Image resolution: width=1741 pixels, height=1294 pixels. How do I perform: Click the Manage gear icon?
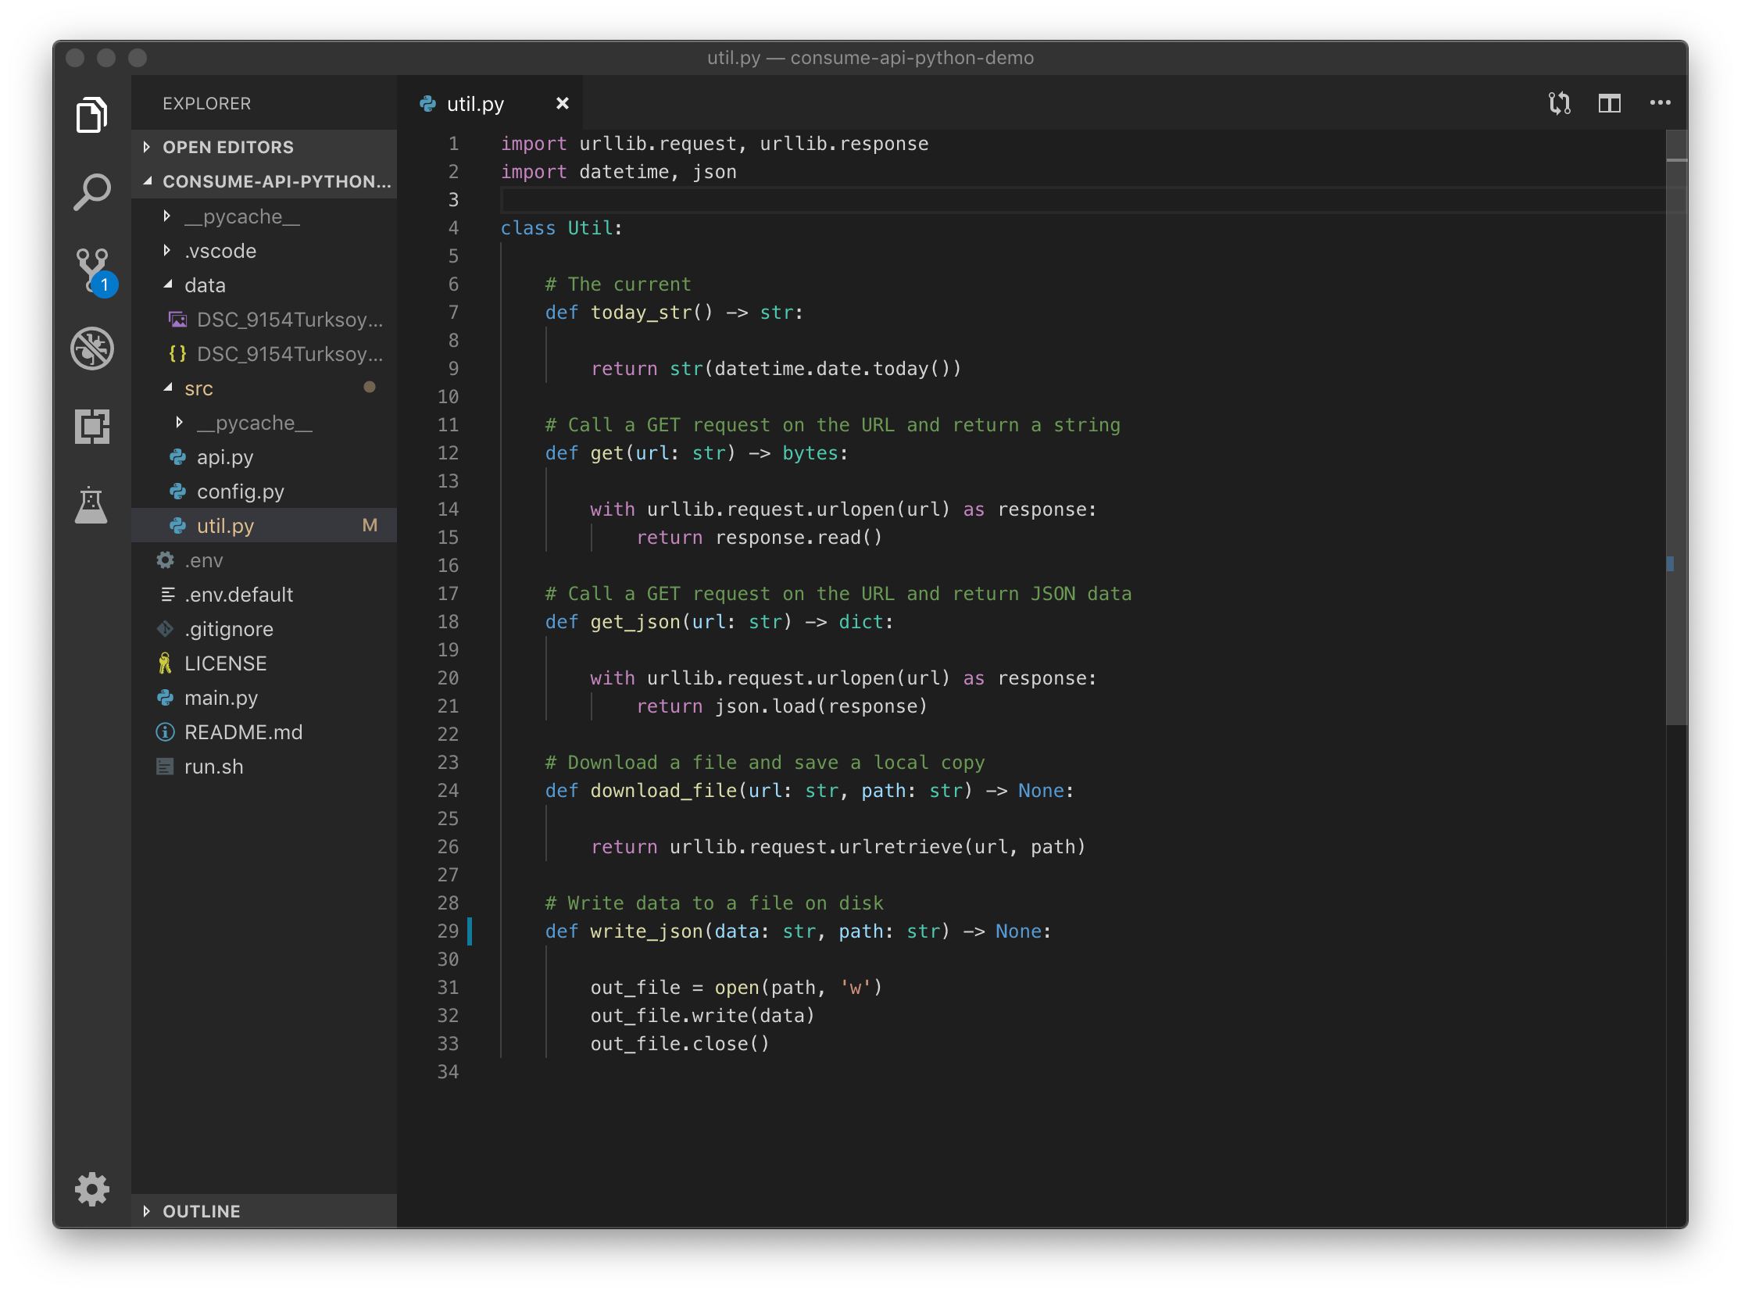(91, 1189)
